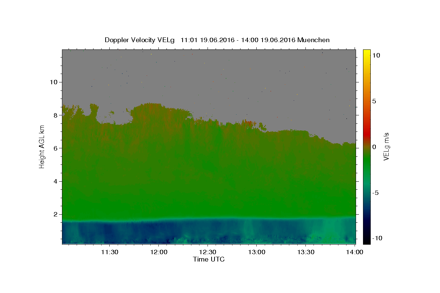Click the 10 km height tick label
This screenshot has height=293, width=440.
[x=52, y=82]
